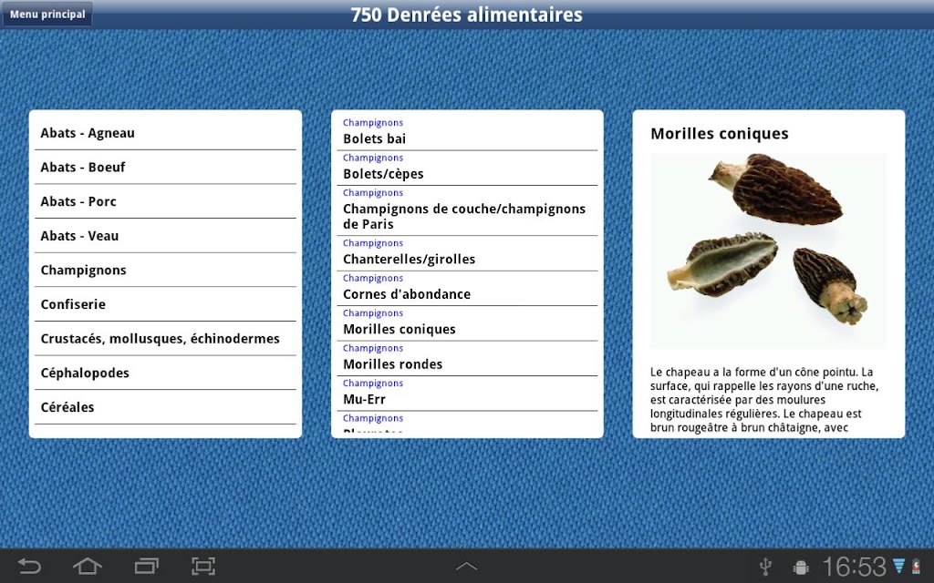This screenshot has height=583, width=934.
Task: Open the Abats - Boeuf category
Action: 165,168
